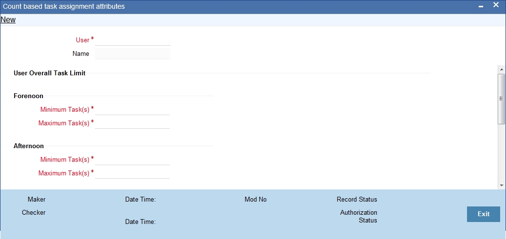Click the Record Status label
This screenshot has height=239, width=506.
[x=357, y=200]
